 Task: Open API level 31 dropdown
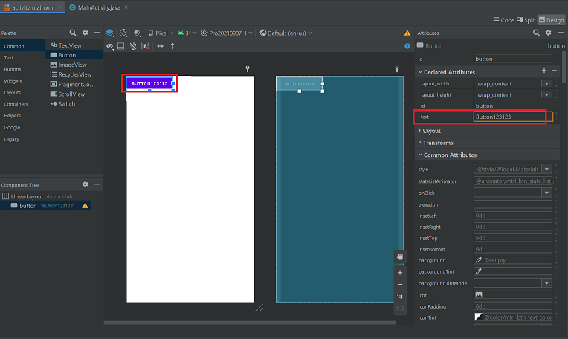point(187,33)
